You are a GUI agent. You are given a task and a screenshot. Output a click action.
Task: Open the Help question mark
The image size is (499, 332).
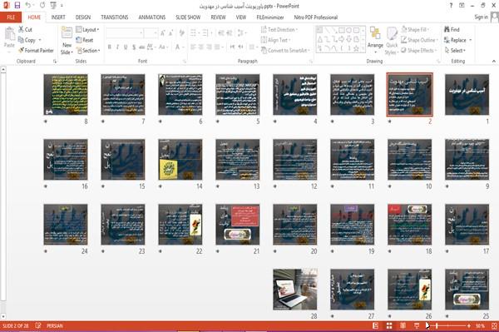tap(451, 6)
